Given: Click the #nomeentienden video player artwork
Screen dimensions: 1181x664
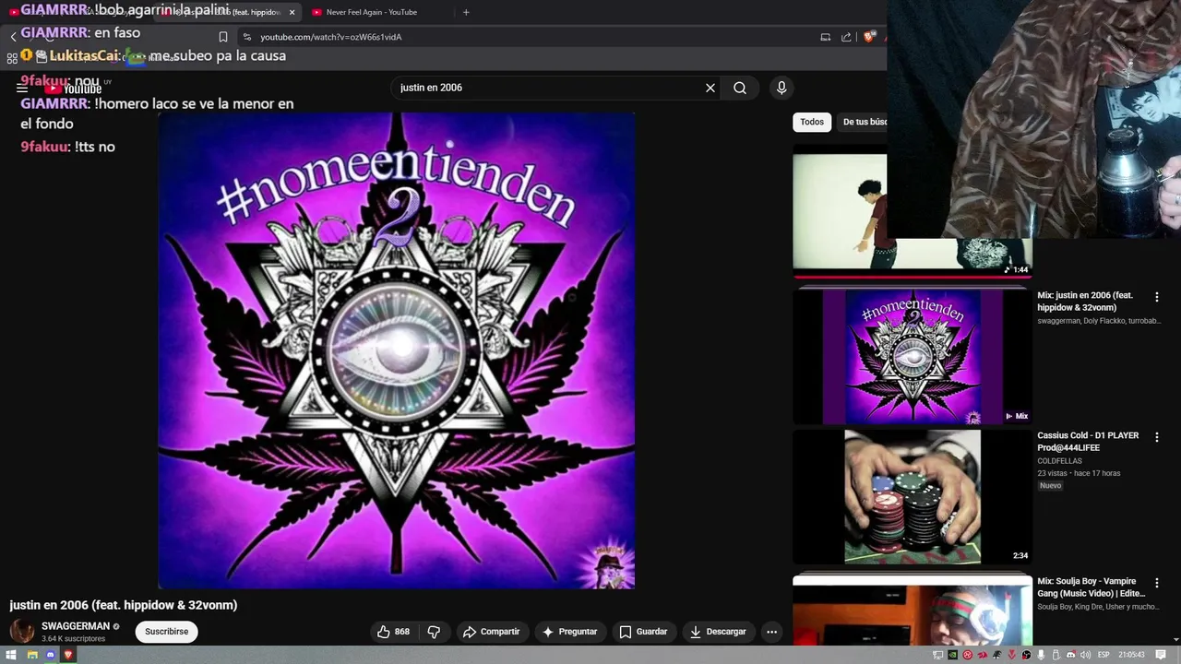Looking at the screenshot, I should [x=397, y=350].
